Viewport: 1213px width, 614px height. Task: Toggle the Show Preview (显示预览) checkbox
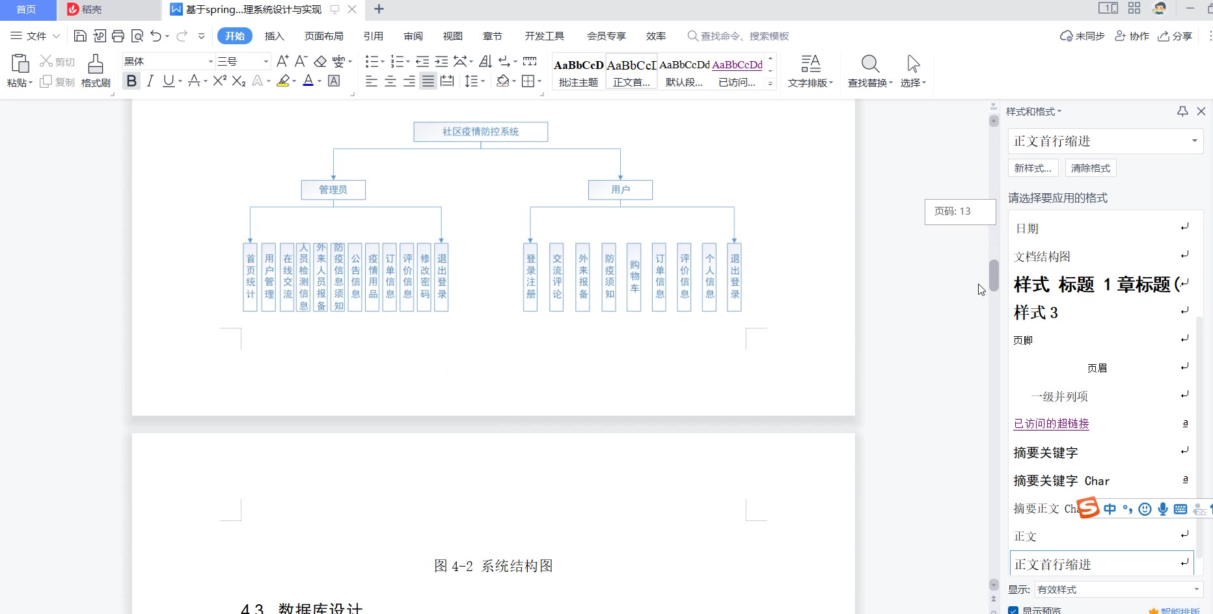tap(1013, 611)
